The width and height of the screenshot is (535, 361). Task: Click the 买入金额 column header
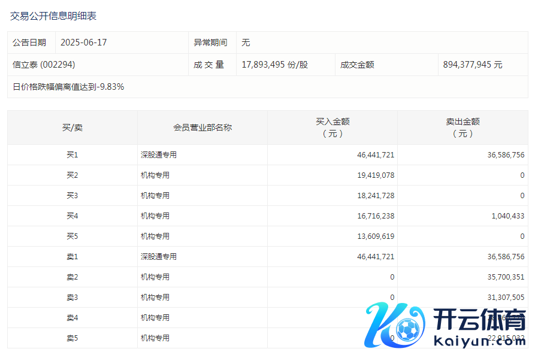(333, 128)
